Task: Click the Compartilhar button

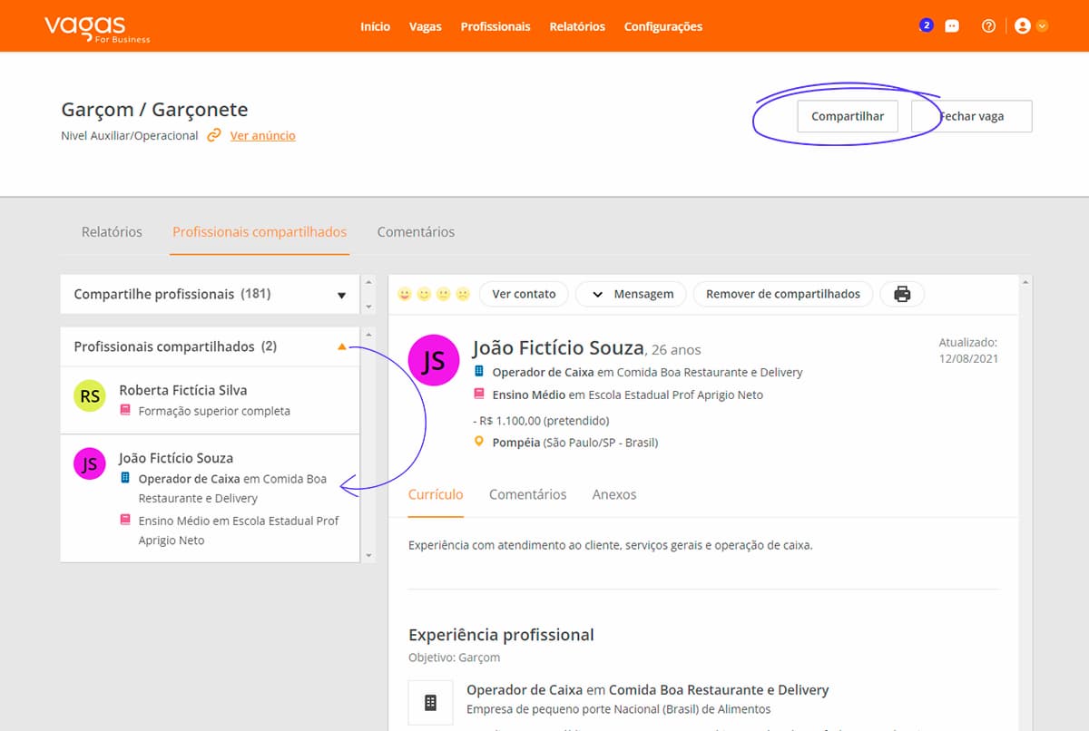Action: (x=847, y=117)
